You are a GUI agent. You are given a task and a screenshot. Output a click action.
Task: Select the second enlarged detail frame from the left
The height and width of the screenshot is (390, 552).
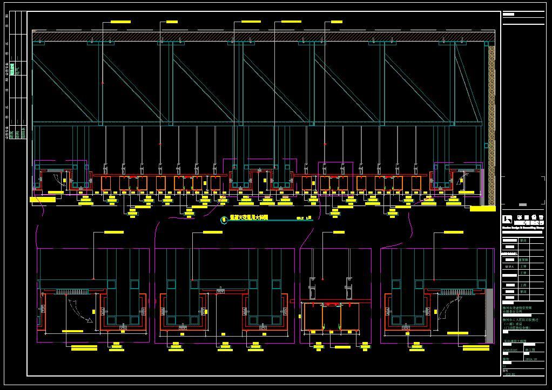(x=225, y=296)
